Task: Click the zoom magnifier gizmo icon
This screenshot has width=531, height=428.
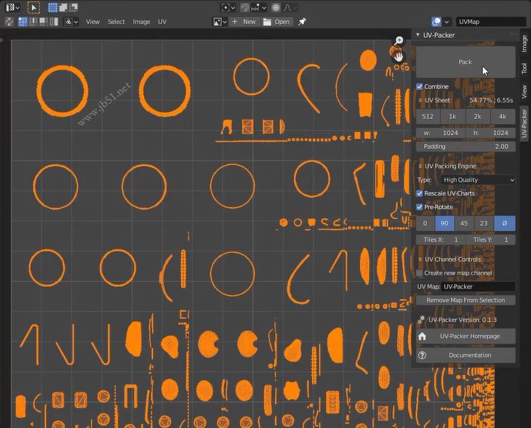Action: tap(399, 41)
